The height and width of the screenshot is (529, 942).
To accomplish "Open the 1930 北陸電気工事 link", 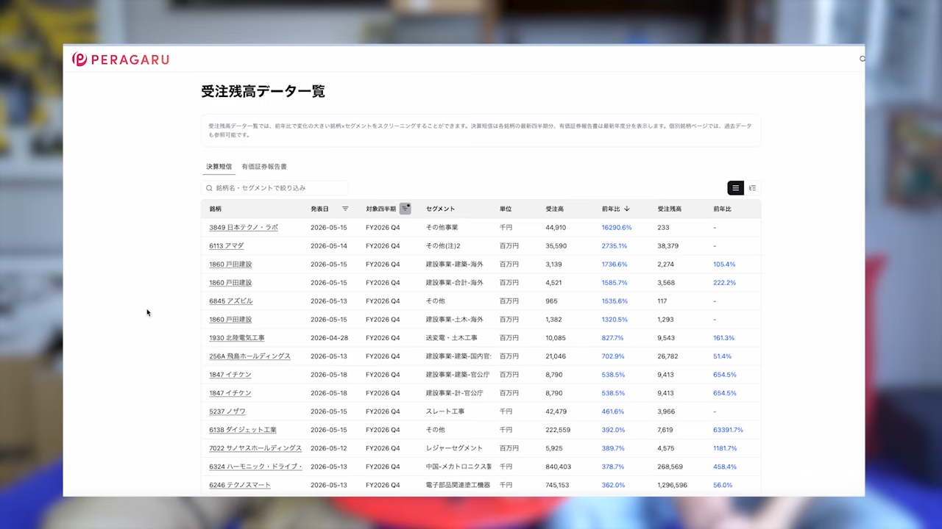I will point(236,338).
